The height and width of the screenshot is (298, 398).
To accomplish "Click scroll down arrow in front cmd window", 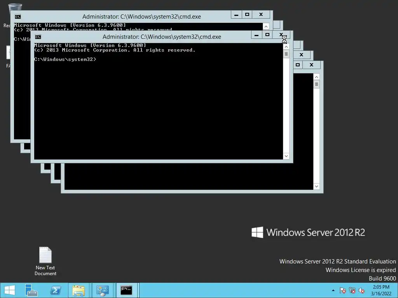I will [286, 156].
